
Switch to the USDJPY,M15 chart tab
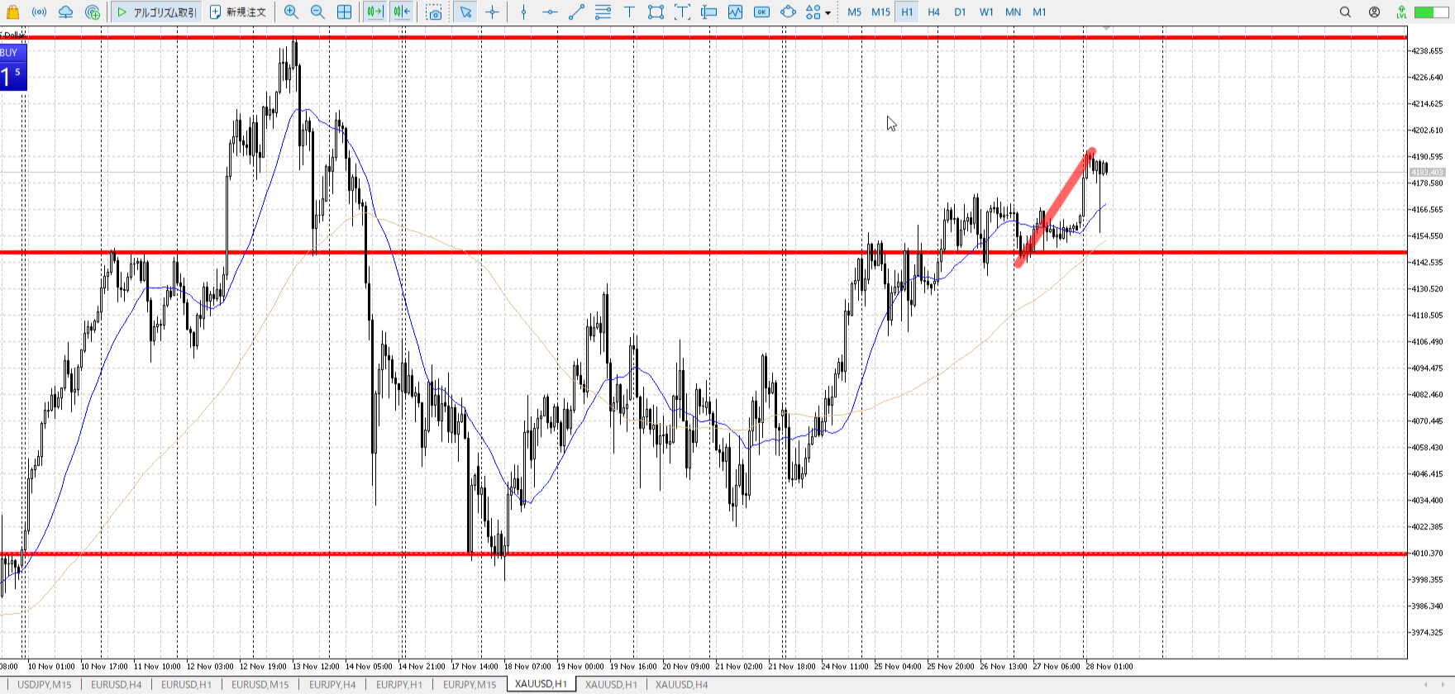coord(45,684)
